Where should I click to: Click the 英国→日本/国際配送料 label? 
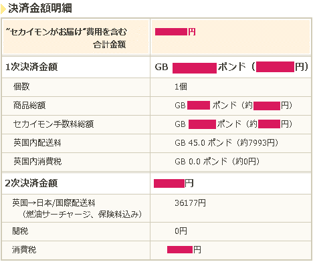click(x=54, y=203)
